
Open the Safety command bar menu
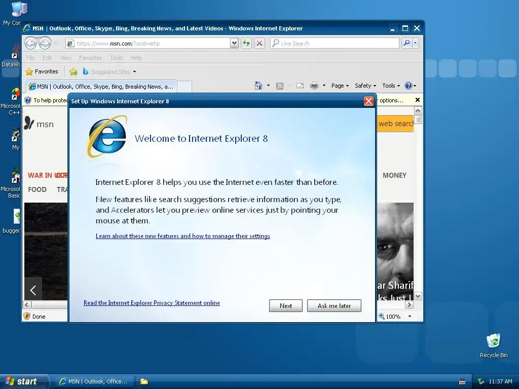pos(365,86)
